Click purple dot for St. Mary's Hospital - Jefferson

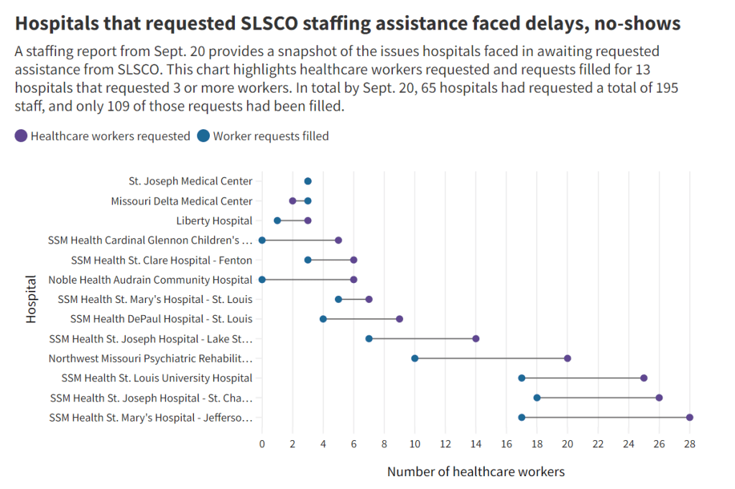(690, 417)
